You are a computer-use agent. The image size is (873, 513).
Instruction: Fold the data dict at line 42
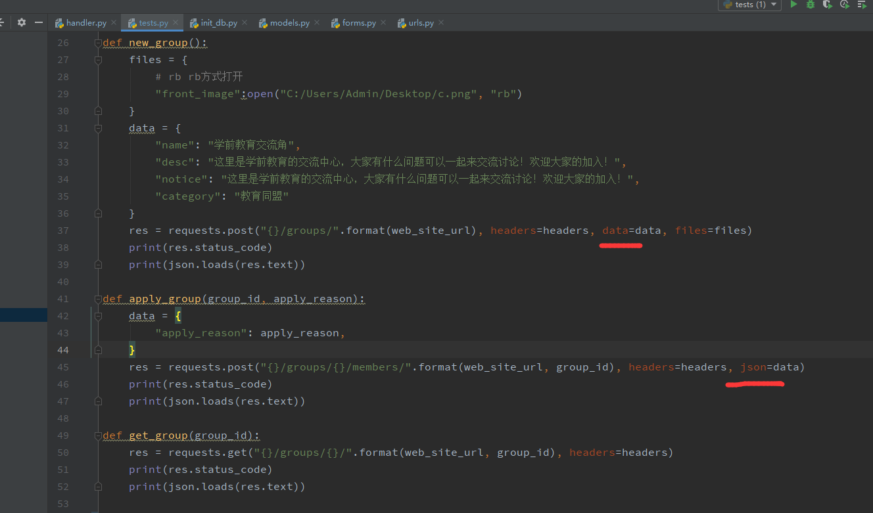tap(98, 316)
